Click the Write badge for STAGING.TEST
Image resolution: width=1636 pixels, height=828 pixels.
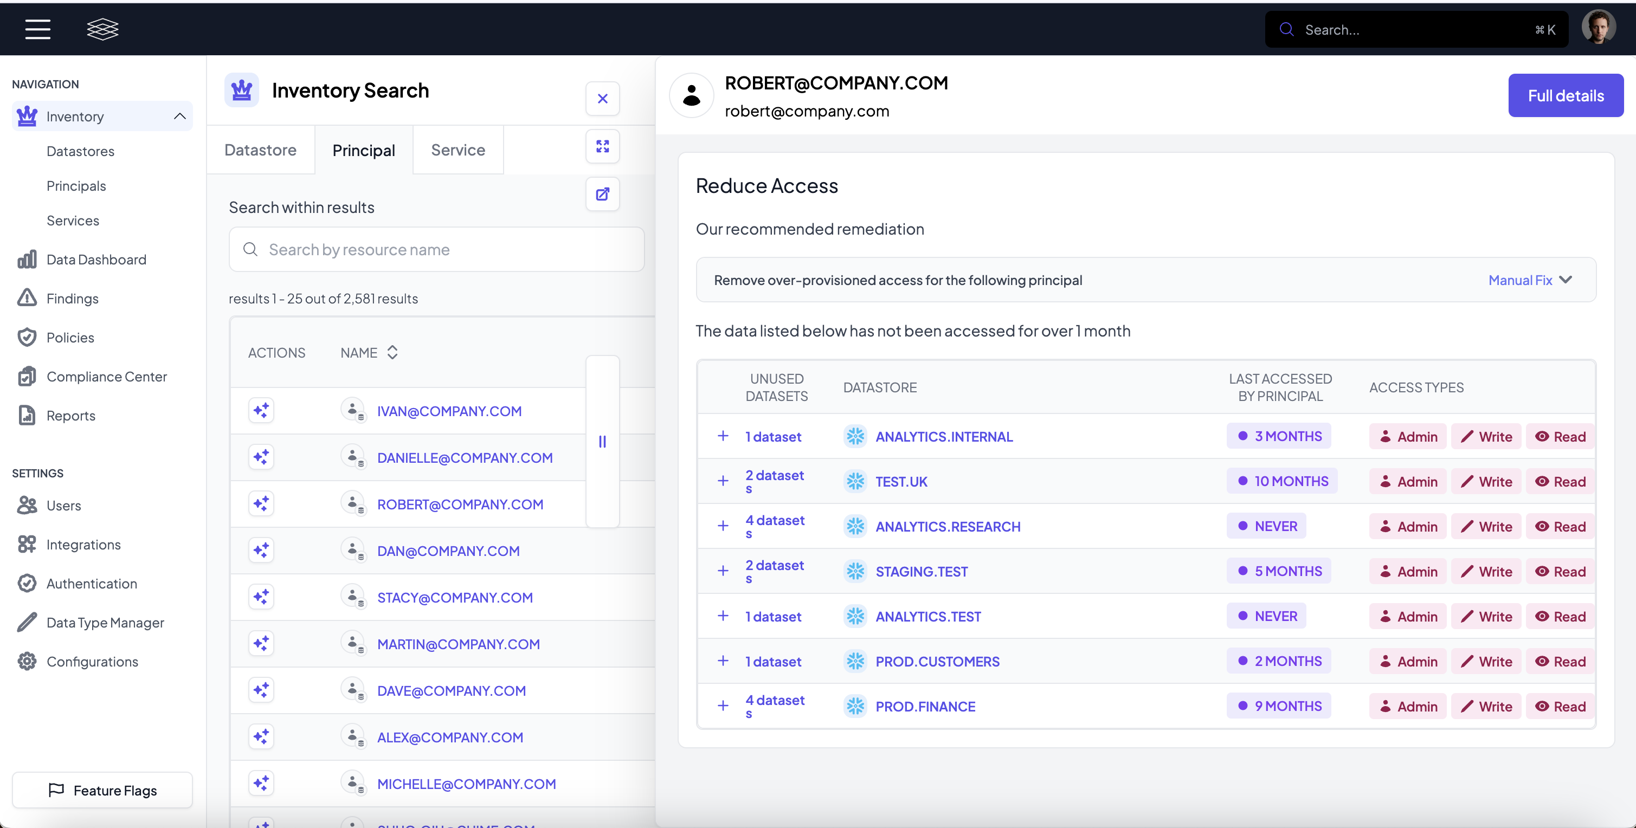click(x=1486, y=572)
